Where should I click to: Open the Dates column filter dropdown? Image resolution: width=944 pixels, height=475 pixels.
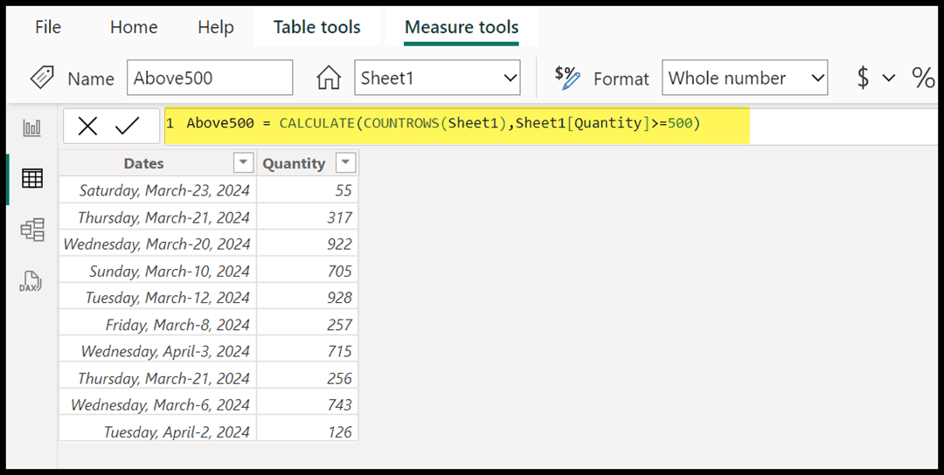[x=243, y=163]
